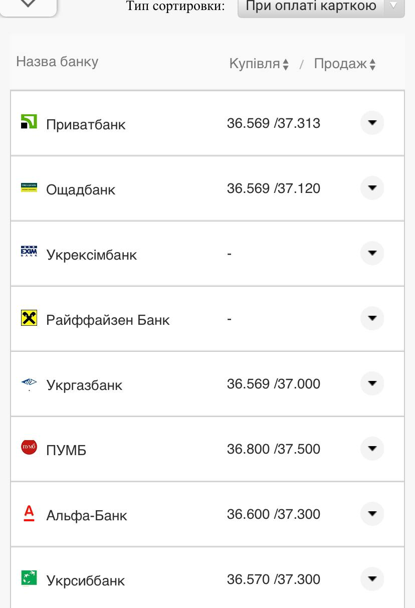The image size is (415, 608).
Task: Sort by Купівля column header
Action: (259, 64)
